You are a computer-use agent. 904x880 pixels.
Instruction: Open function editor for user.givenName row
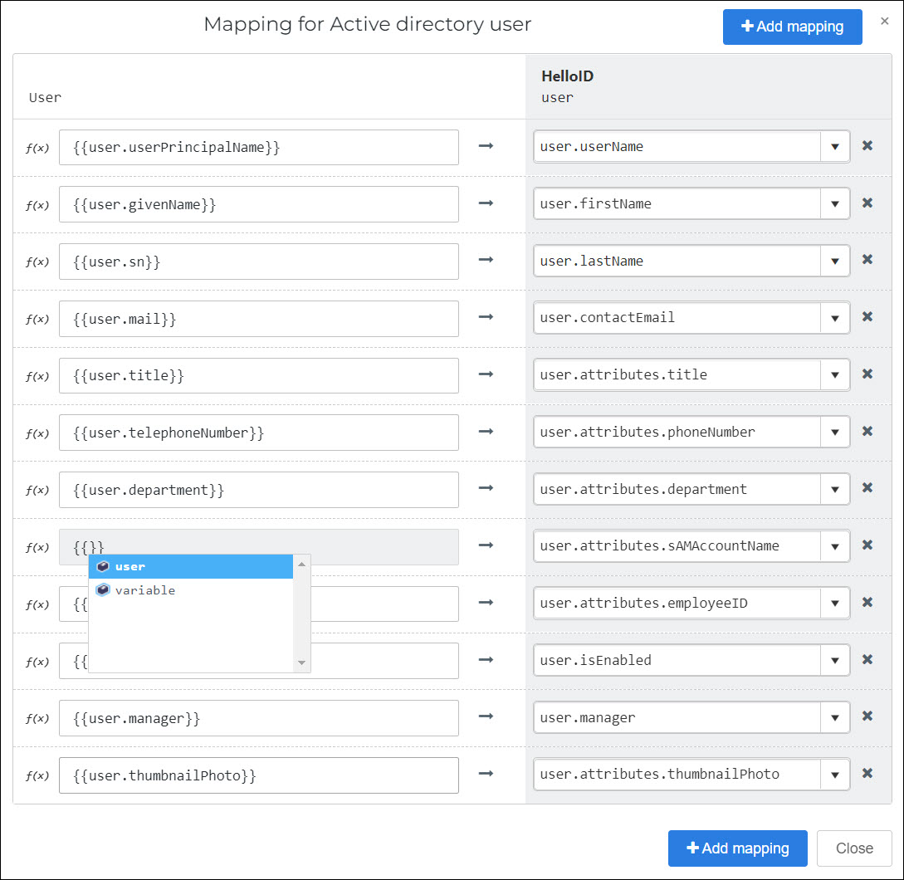coord(37,205)
